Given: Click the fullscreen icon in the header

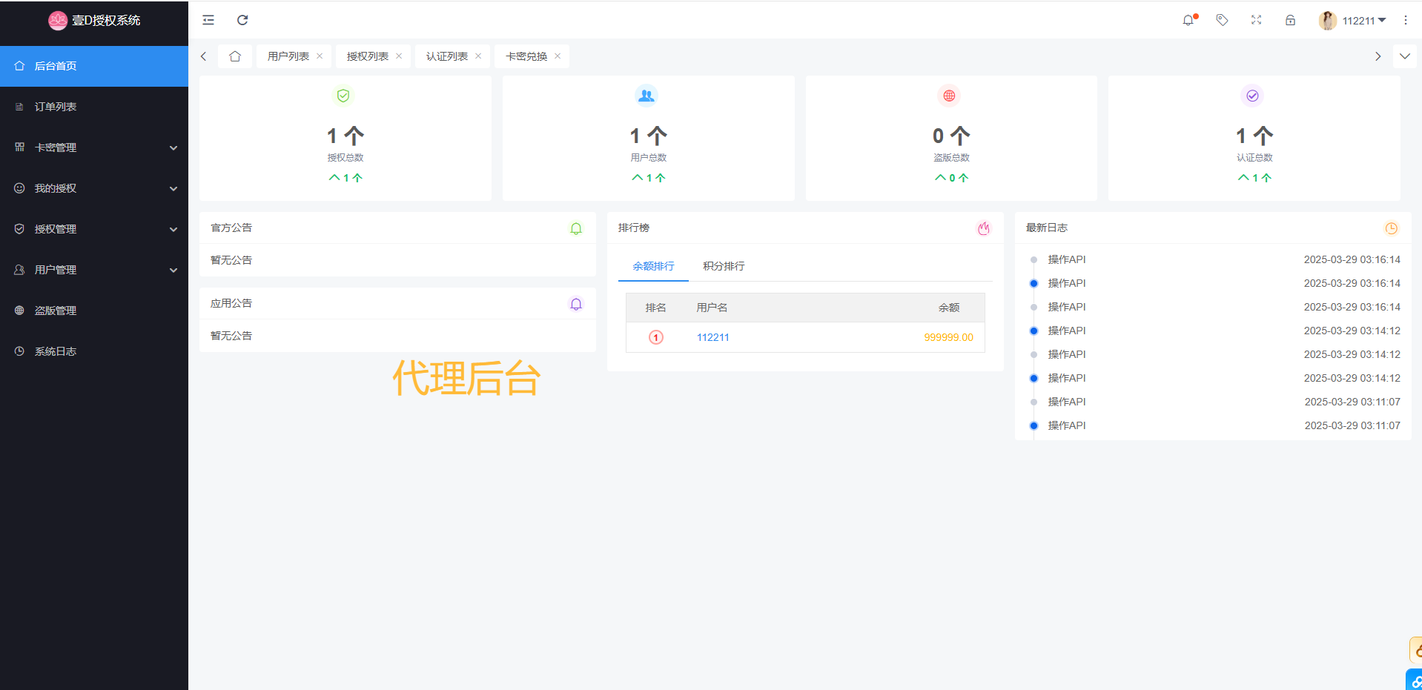Looking at the screenshot, I should click(x=1256, y=20).
